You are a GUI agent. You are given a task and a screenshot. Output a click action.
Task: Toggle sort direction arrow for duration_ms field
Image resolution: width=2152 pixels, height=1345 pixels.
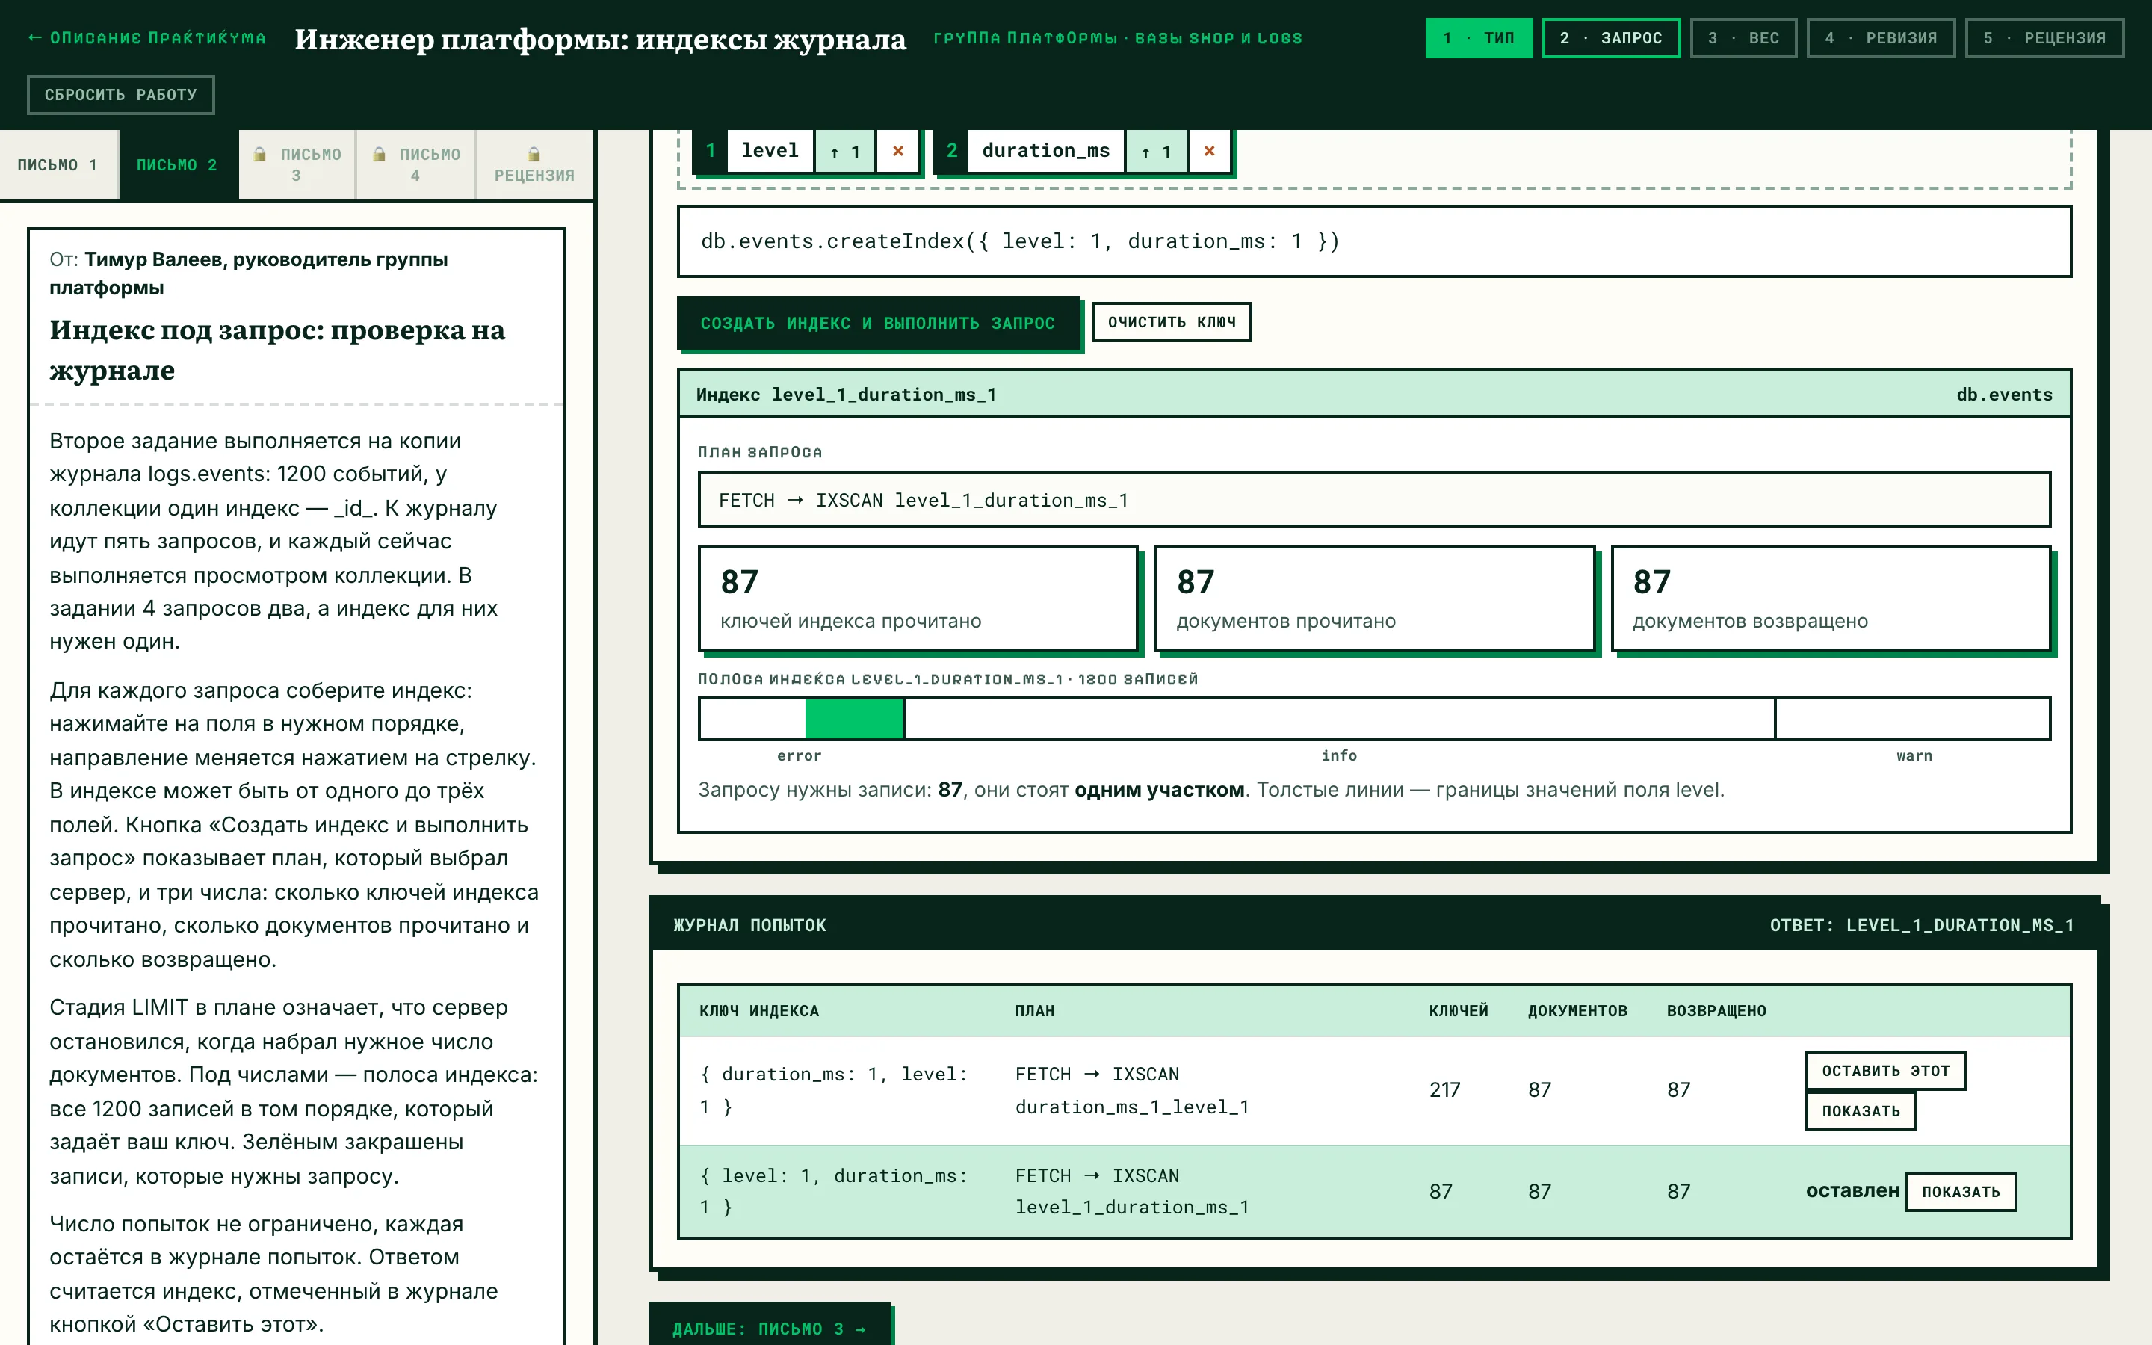[x=1157, y=151]
